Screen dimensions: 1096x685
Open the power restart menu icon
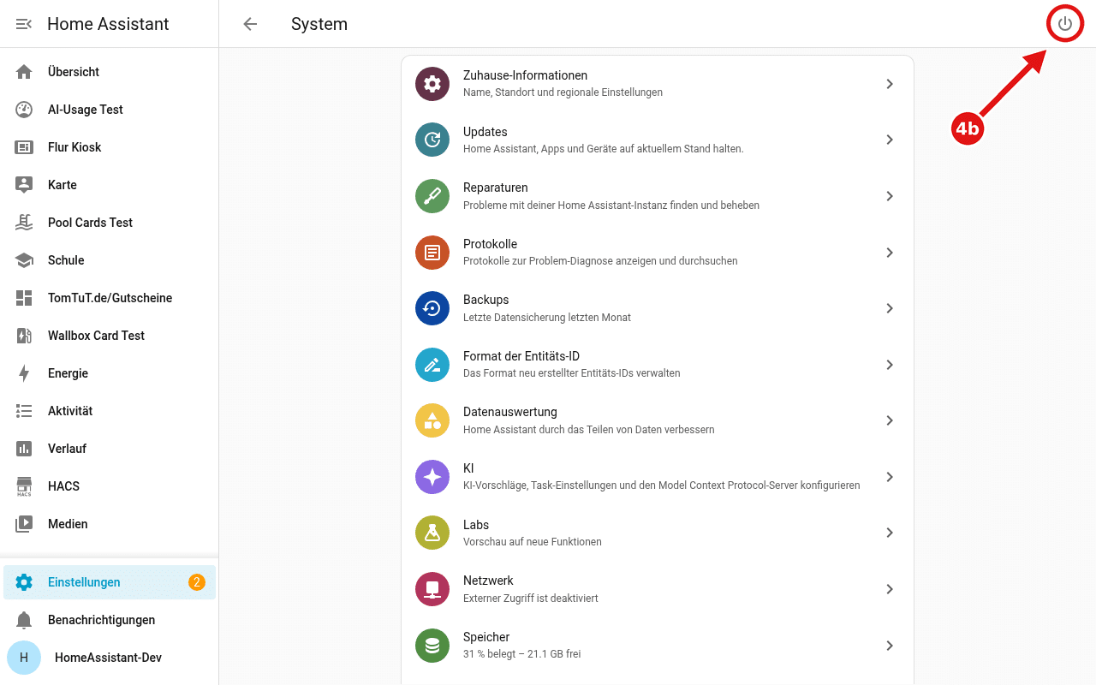pyautogui.click(x=1065, y=24)
